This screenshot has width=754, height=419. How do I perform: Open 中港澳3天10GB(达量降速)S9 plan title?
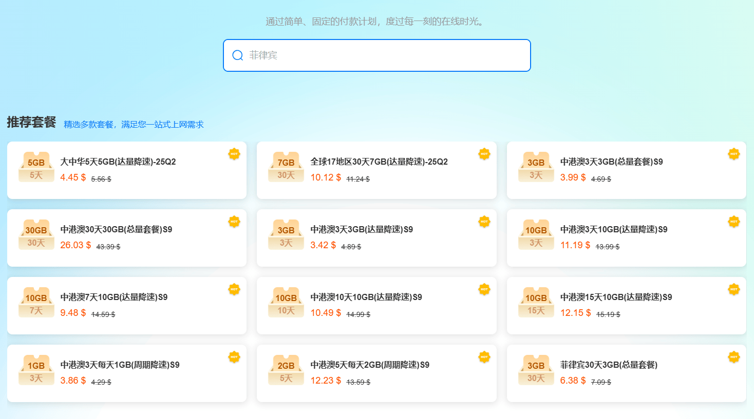click(614, 229)
